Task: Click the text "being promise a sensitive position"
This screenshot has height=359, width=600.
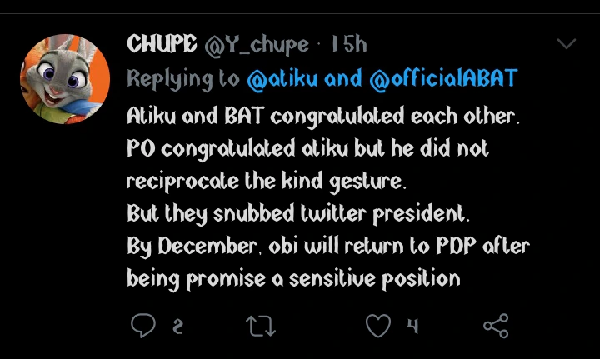Action: point(293,277)
